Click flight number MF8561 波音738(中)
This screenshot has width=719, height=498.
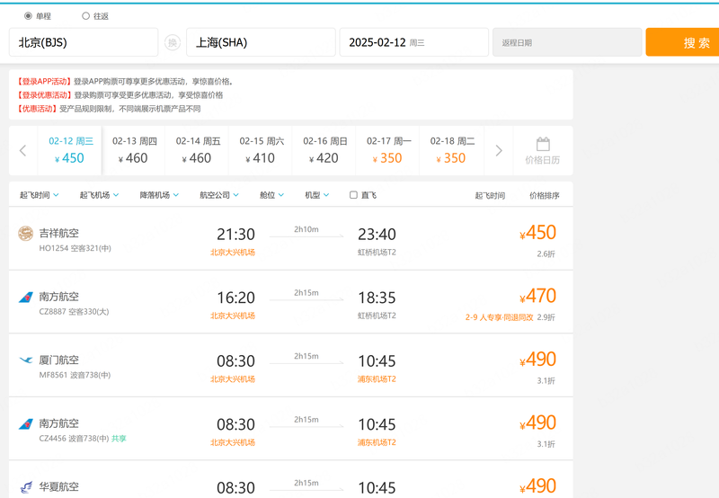pyautogui.click(x=75, y=375)
